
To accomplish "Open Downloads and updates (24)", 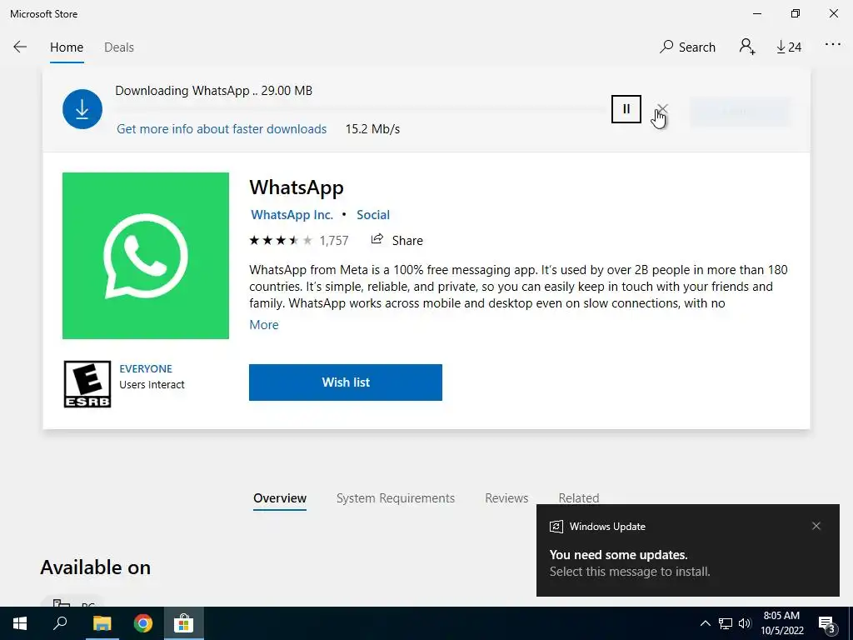I will point(789,47).
